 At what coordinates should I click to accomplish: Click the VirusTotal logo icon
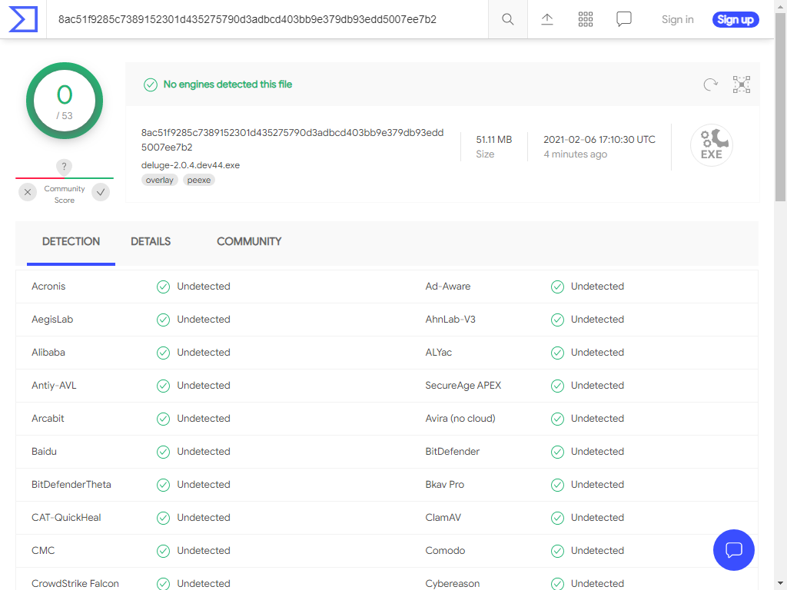23,19
